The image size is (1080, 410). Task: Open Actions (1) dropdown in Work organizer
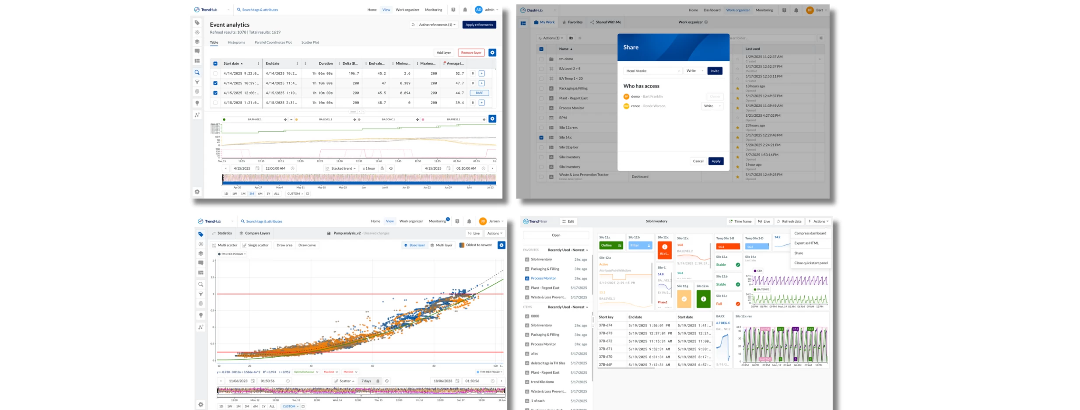[x=551, y=38]
